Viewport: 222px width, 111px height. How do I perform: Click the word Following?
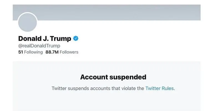click(34, 52)
